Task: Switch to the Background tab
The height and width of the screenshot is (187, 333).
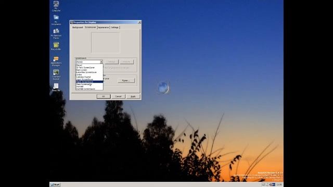Action: [78, 28]
